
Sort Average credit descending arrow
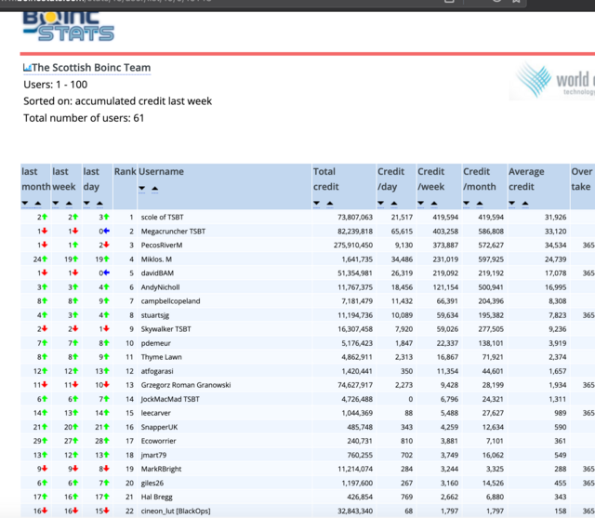(x=512, y=204)
